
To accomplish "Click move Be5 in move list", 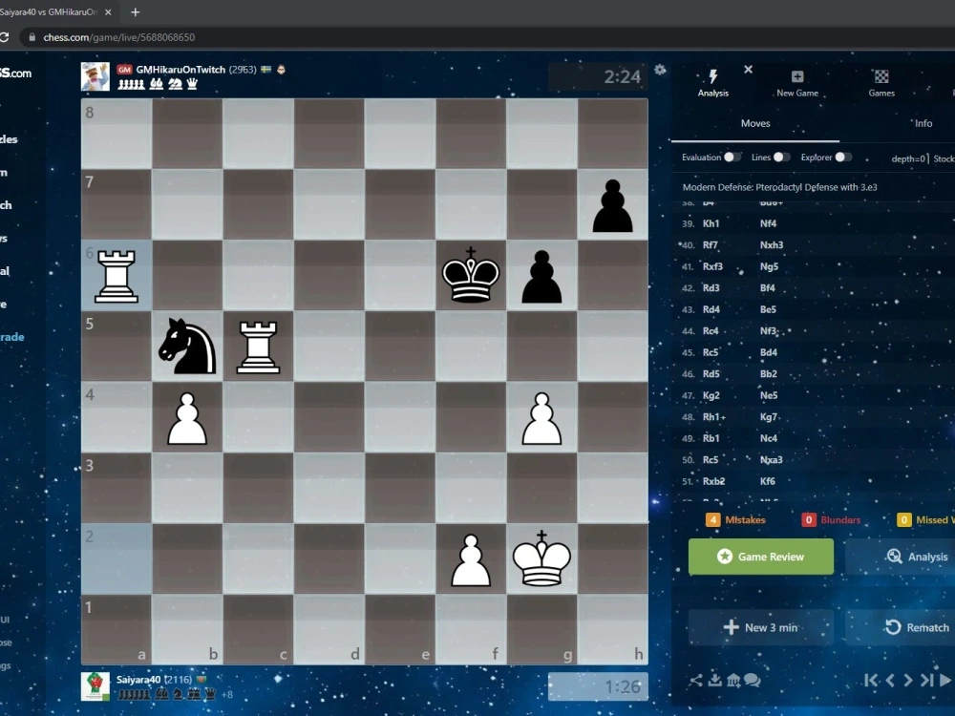I will pos(768,309).
